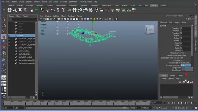
Task: Click the ViewCube in viewport
Action: [x=150, y=29]
